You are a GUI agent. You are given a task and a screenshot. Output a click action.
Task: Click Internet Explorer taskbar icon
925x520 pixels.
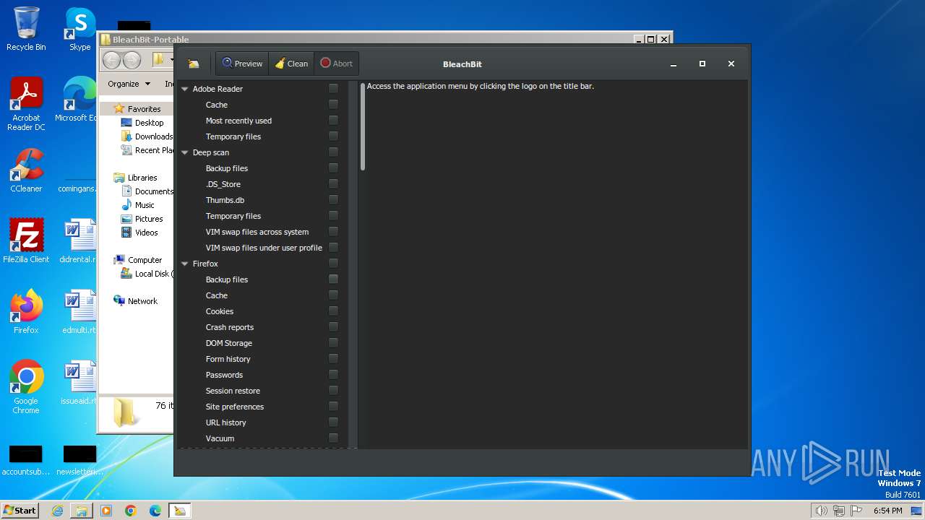(x=57, y=511)
